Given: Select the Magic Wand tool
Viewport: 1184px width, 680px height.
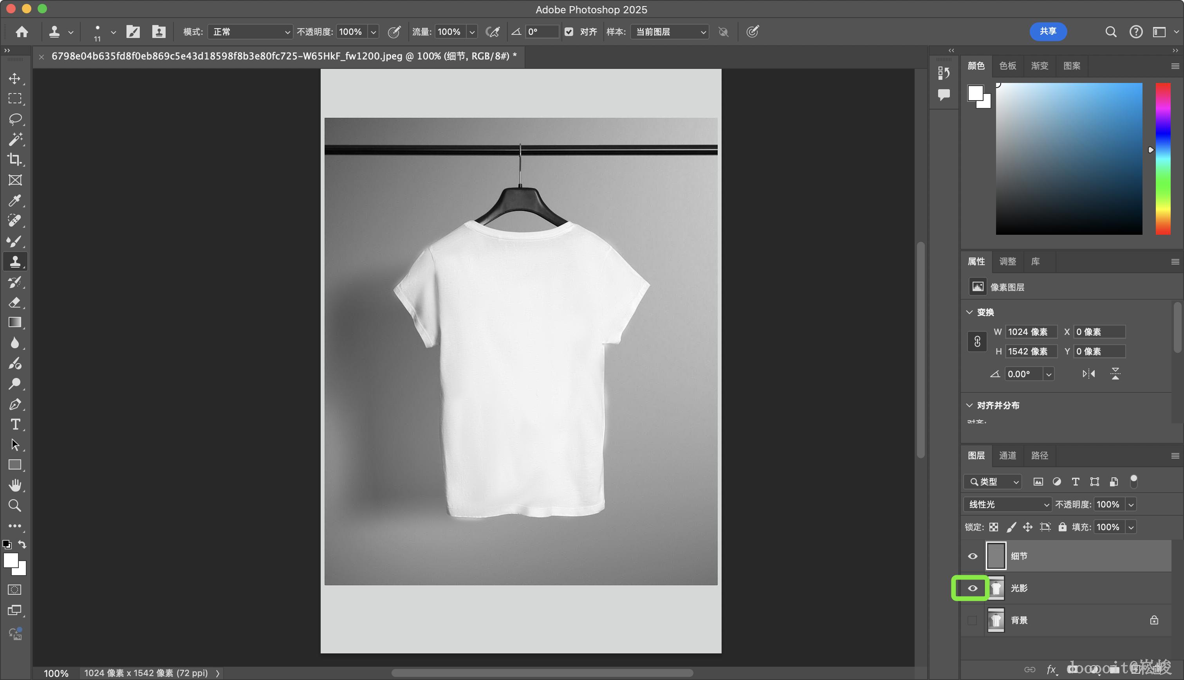Looking at the screenshot, I should tap(14, 139).
